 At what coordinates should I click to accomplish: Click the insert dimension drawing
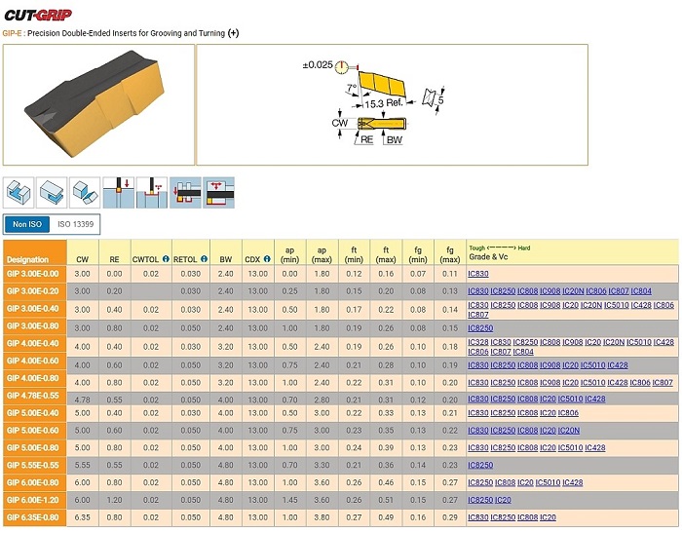pos(390,105)
